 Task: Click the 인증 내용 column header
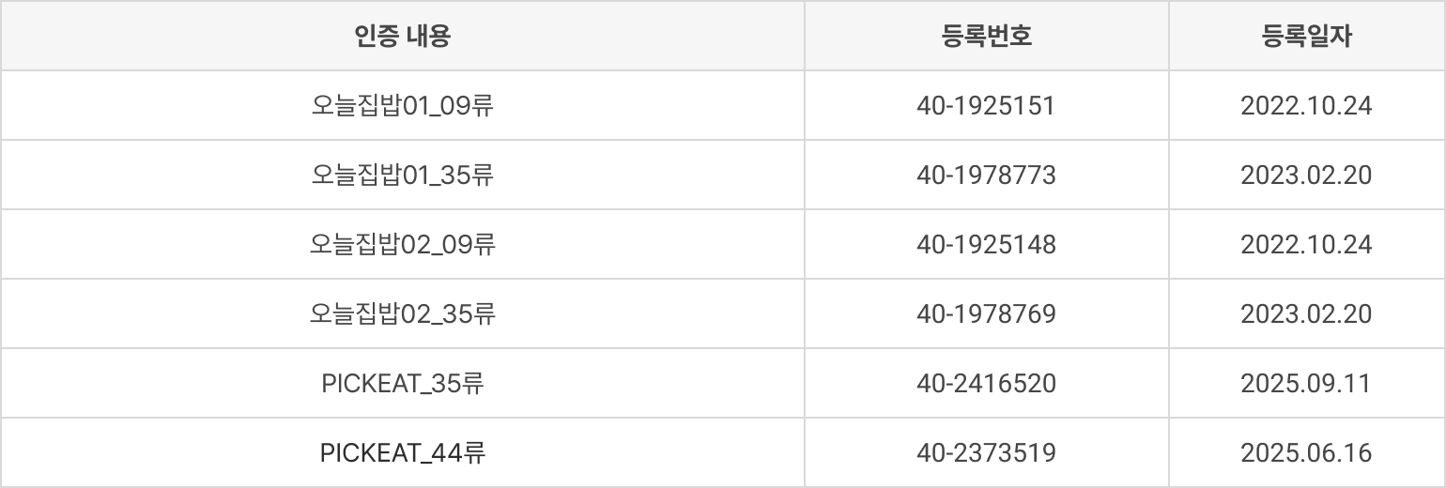(x=403, y=37)
